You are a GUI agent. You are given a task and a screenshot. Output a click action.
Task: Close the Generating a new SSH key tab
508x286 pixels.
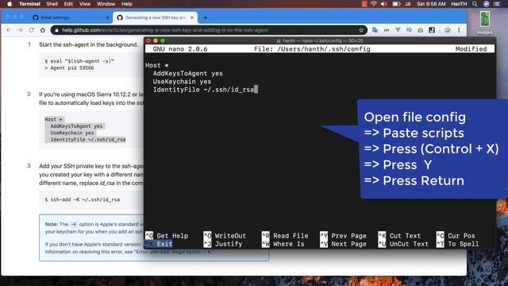[192, 17]
